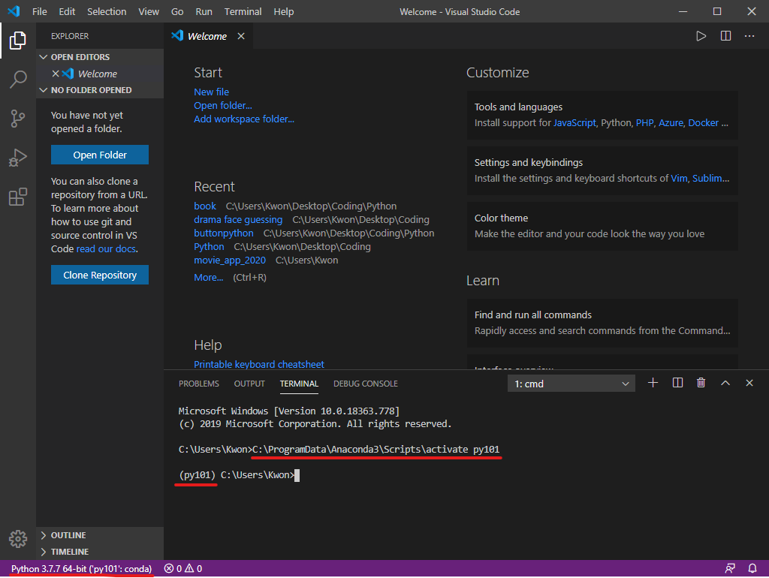Screen dimensions: 769x578
Task: Open recent 'movie_app_2020' folder
Action: point(230,260)
